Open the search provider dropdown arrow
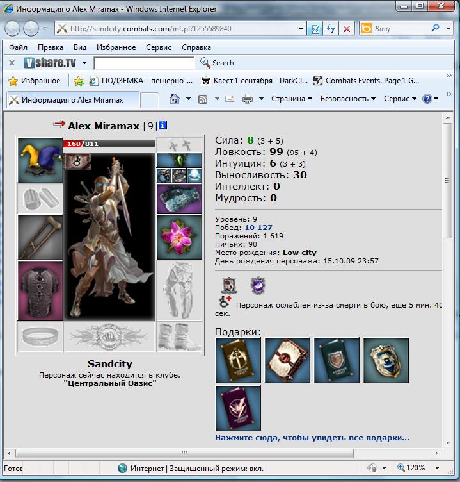Screen dimensions: 460x482 tap(448, 29)
